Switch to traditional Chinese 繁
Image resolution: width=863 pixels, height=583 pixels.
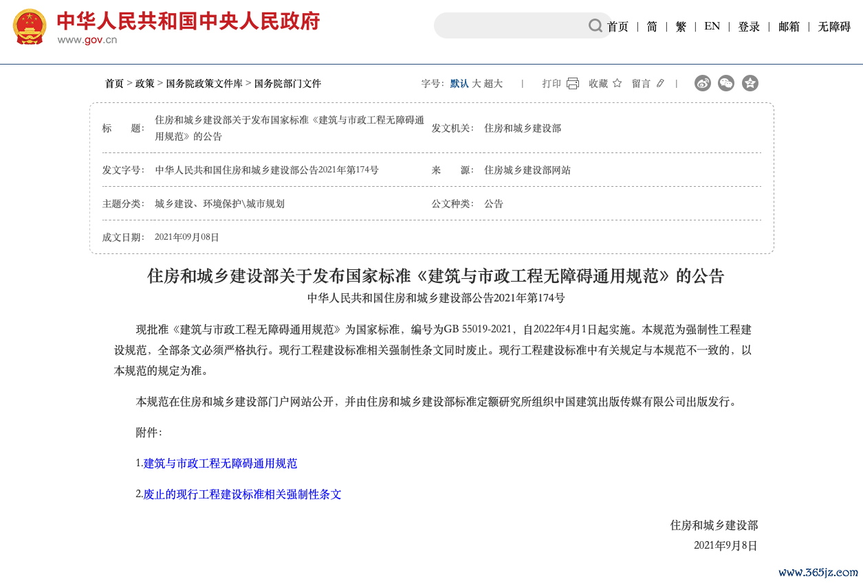[x=681, y=26]
